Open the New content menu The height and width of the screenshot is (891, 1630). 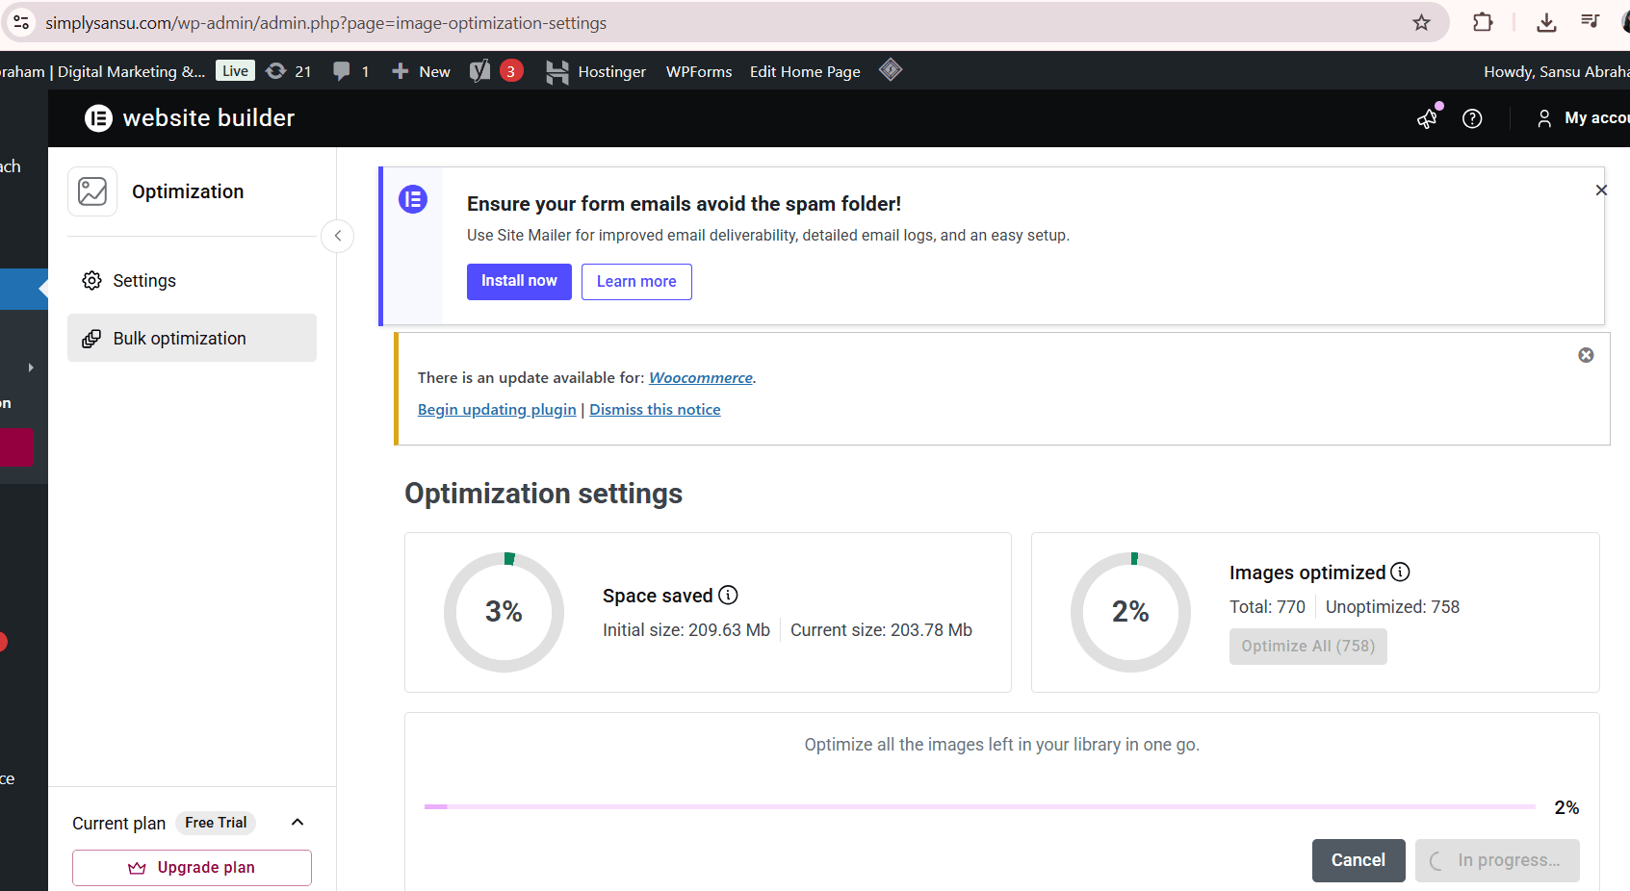(421, 71)
